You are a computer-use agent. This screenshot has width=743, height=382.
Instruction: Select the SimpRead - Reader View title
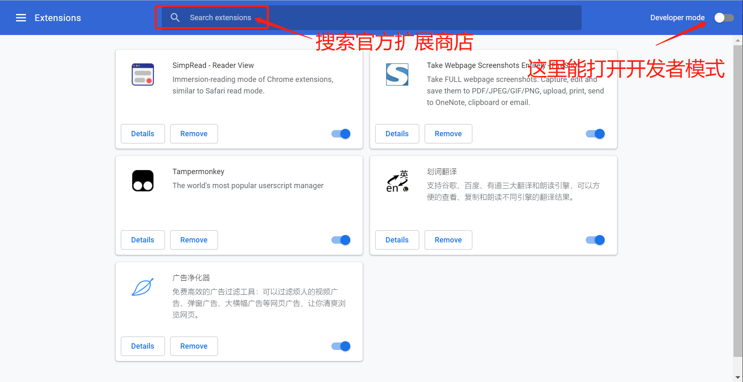[x=213, y=65]
